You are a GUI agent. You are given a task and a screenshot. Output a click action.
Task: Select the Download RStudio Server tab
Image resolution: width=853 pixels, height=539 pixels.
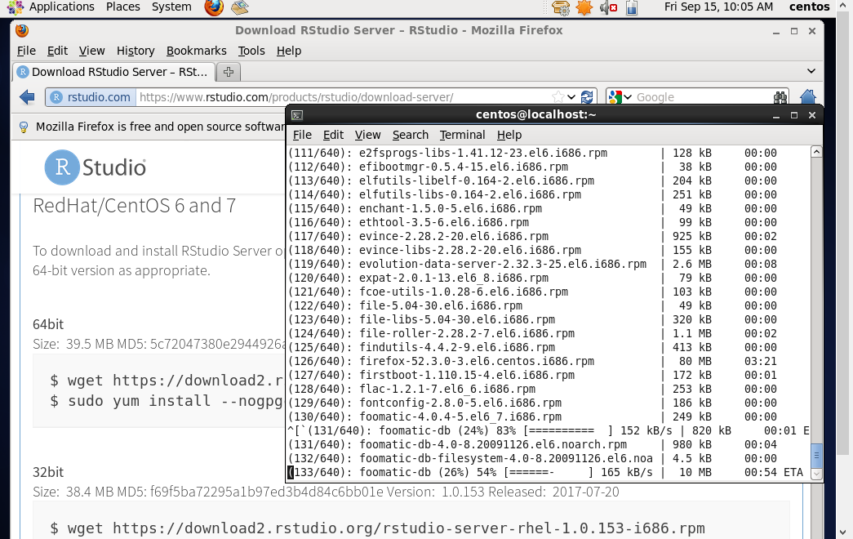113,71
